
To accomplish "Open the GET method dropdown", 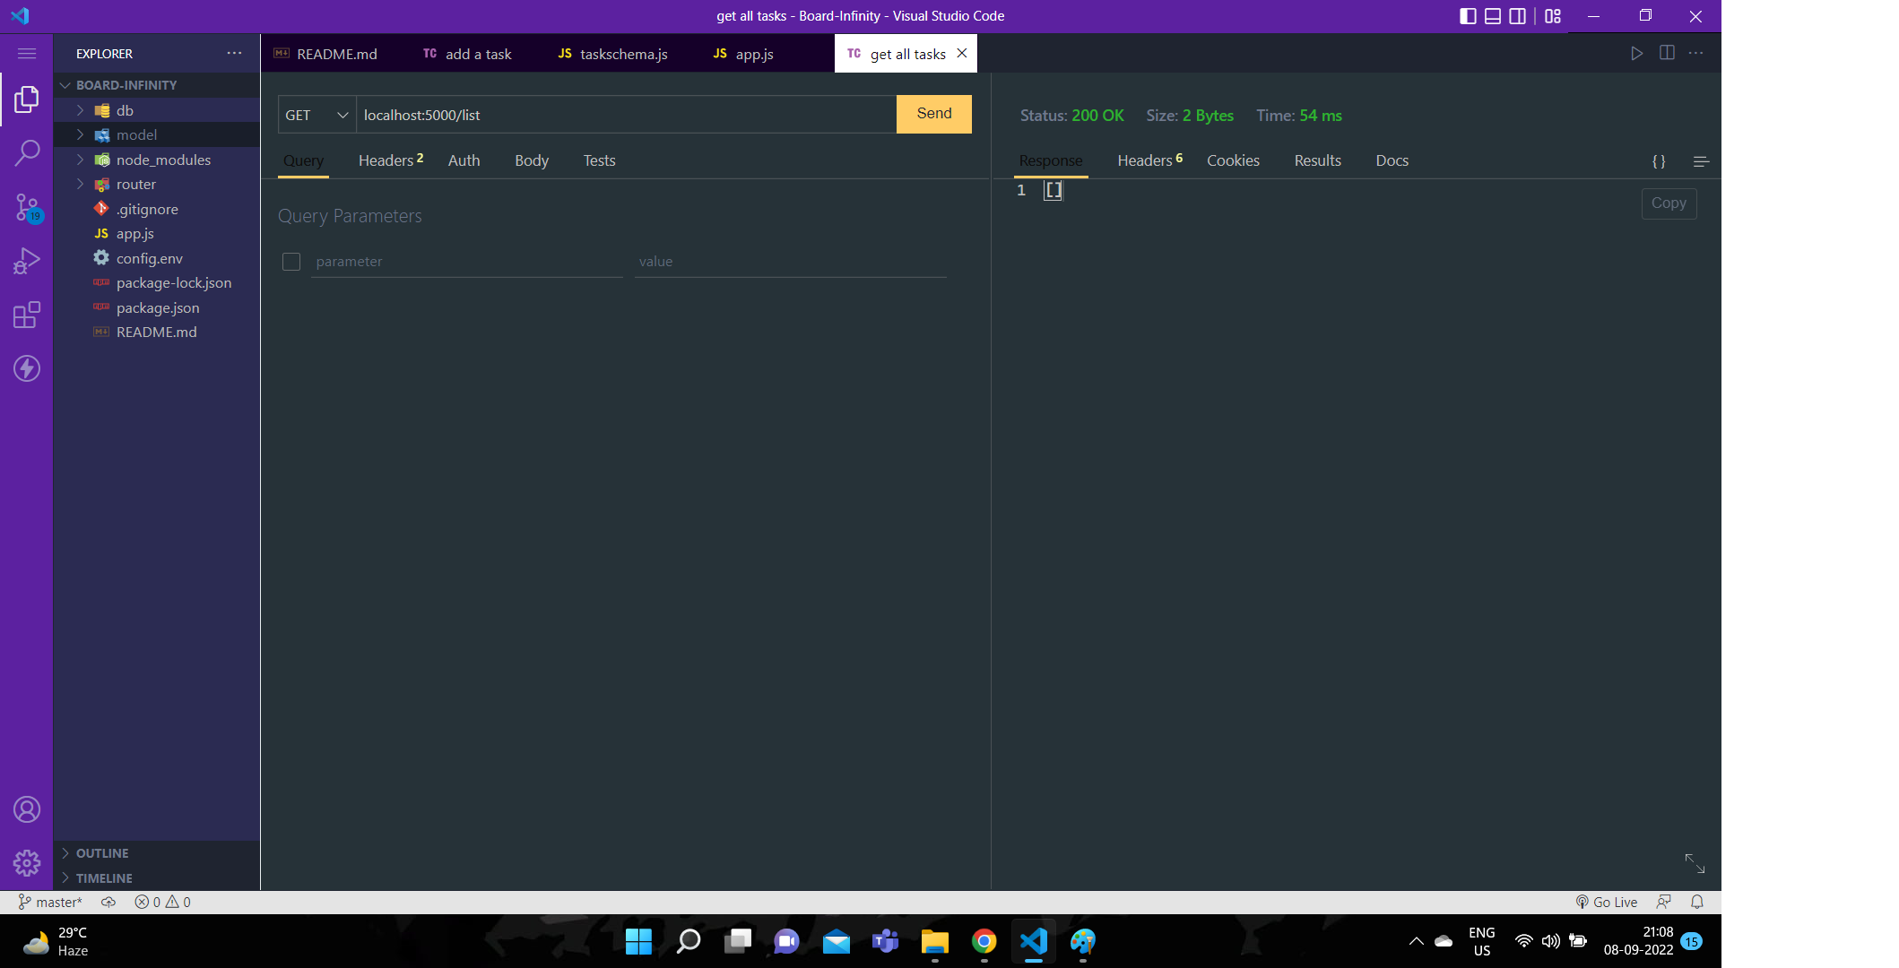I will [316, 115].
